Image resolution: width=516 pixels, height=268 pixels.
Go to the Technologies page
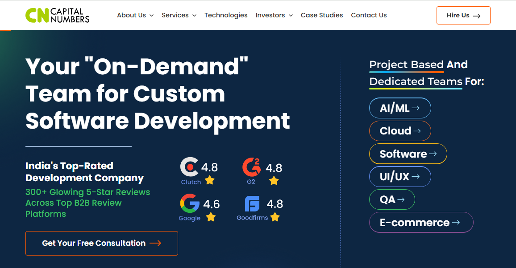(226, 16)
